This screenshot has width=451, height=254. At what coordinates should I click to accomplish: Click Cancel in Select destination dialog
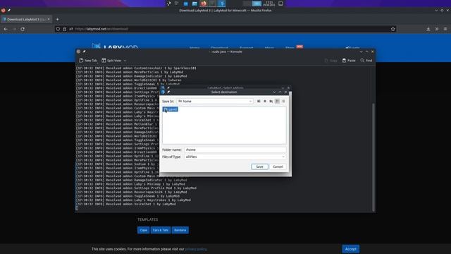pos(278,167)
